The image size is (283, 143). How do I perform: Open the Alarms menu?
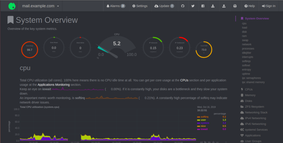click(x=115, y=6)
